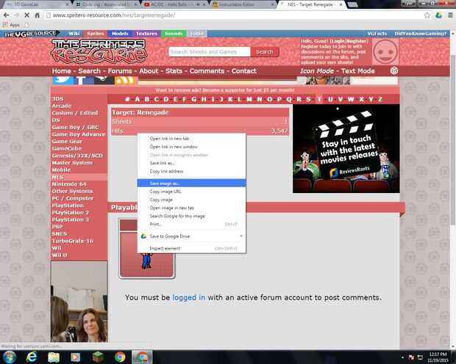The image size is (456, 364).
Task: Choose 'Save link as...' from context menu
Action: tap(191, 163)
